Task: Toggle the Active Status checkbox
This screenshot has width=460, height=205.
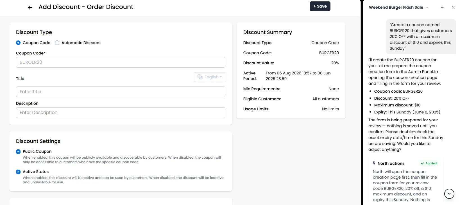Action: (18, 172)
